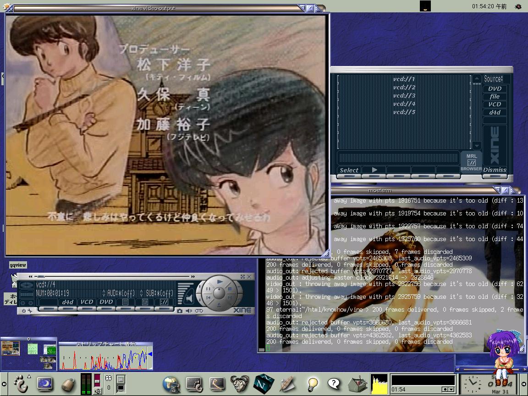Click the gqview desktop label

pos(18,265)
